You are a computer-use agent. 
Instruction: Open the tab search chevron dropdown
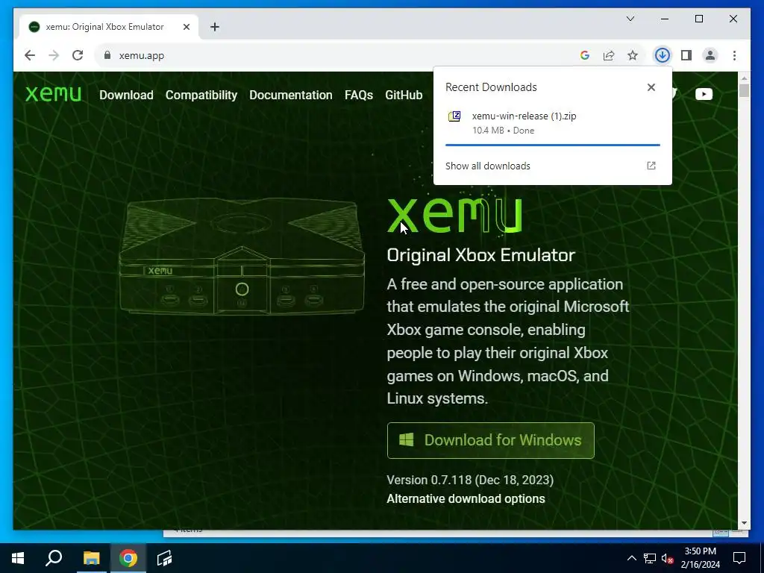click(630, 19)
